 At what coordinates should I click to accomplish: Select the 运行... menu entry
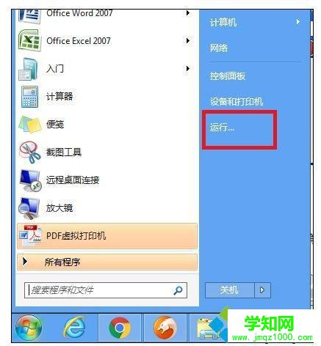tap(222, 128)
